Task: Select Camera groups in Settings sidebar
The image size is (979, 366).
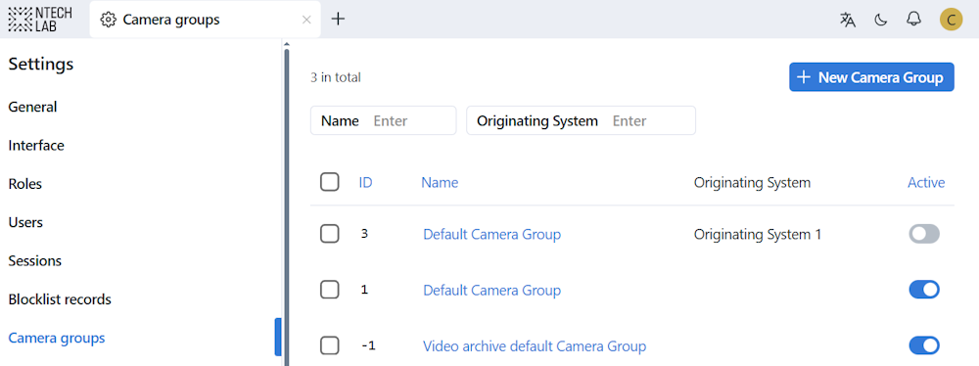Action: 57,338
